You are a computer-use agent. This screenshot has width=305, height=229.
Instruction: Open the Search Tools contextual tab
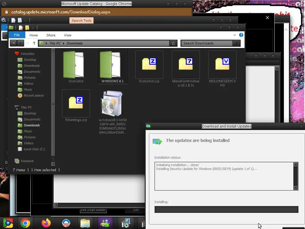pyautogui.click(x=82, y=21)
